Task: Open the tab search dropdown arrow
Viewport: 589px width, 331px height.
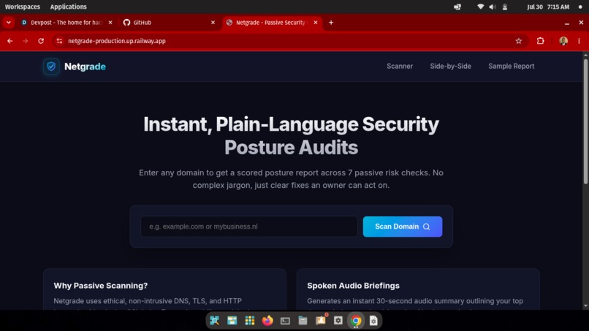Action: (x=9, y=23)
